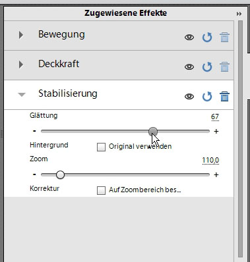Check the Auf Zoombereich bes... option
250x262 pixels.
point(101,190)
